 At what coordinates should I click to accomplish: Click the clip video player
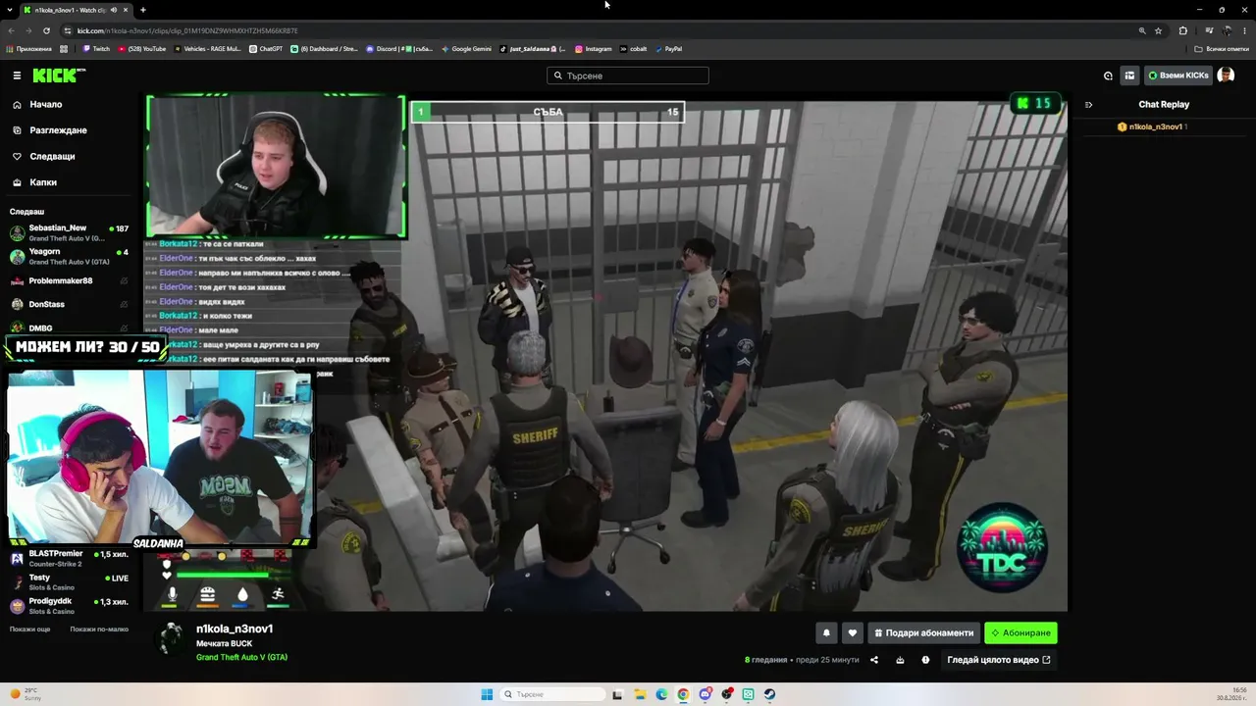click(606, 352)
